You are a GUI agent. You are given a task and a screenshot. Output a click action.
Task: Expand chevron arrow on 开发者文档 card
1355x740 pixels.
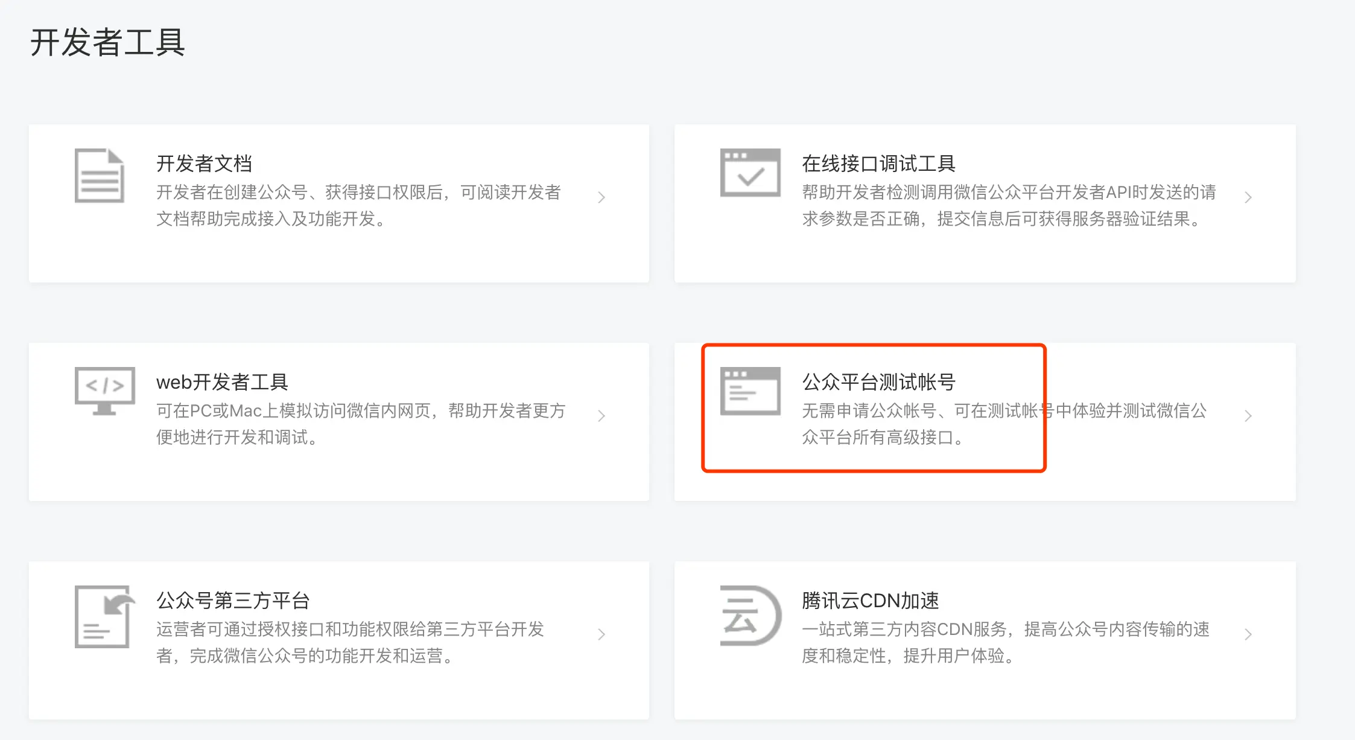[601, 197]
